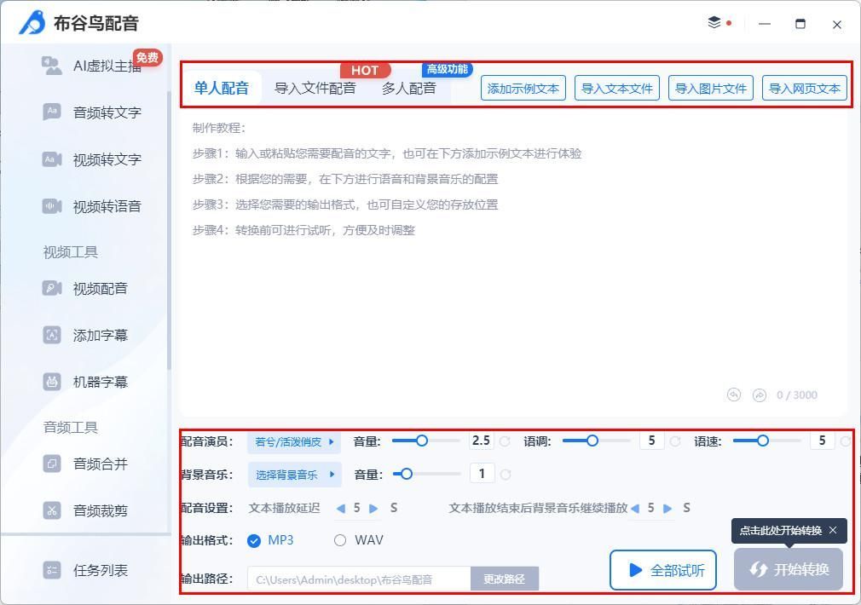Image resolution: width=861 pixels, height=605 pixels.
Task: Open the 选择背景音乐 dropdown
Action: [295, 475]
